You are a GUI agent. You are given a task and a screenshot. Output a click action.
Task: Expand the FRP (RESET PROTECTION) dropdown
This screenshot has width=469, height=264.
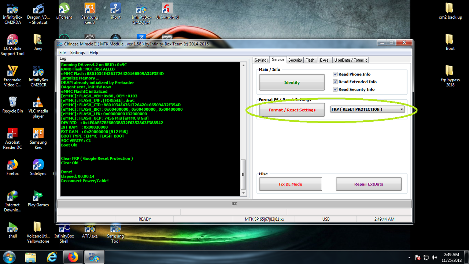[402, 109]
